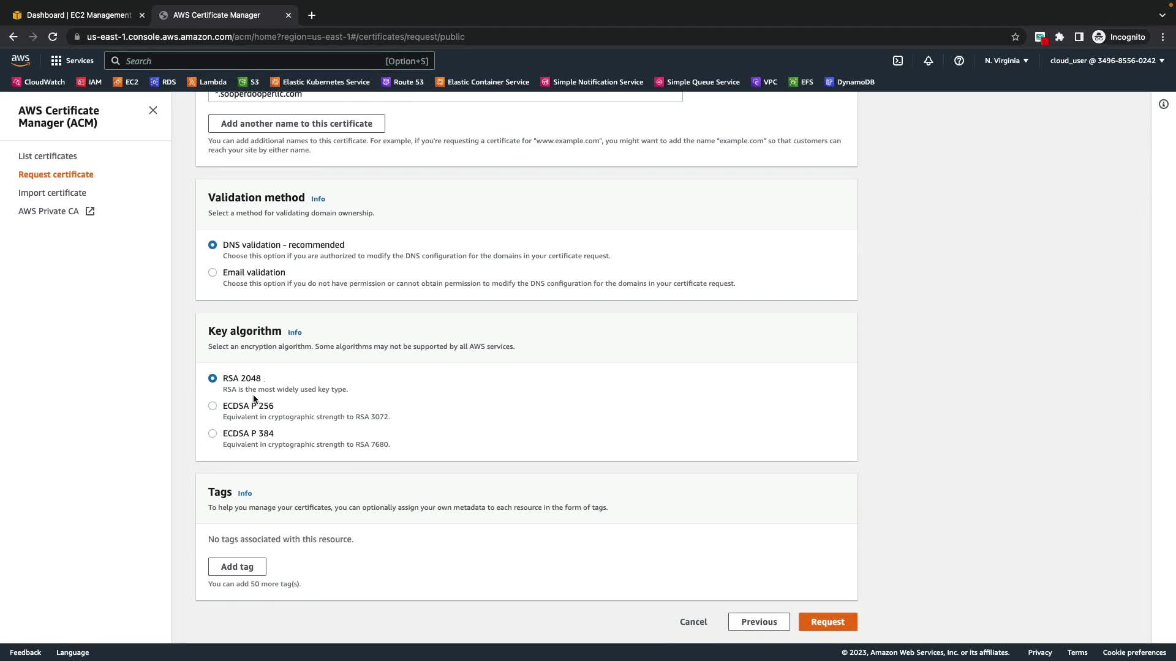Open the cloud_user account dropdown

click(x=1107, y=61)
